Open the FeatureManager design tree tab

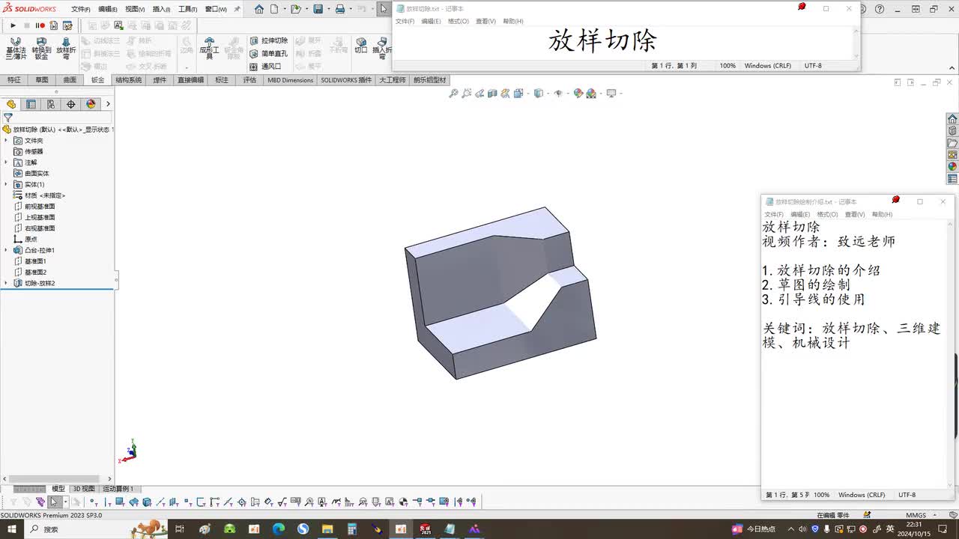(x=11, y=104)
